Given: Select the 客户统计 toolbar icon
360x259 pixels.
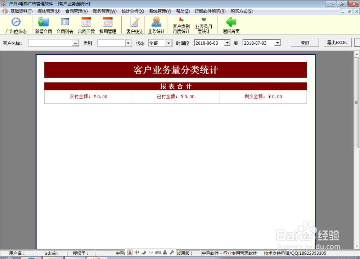Looking at the screenshot, I should pyautogui.click(x=135, y=22).
